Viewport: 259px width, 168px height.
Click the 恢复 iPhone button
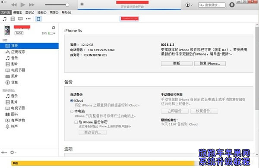210,63
